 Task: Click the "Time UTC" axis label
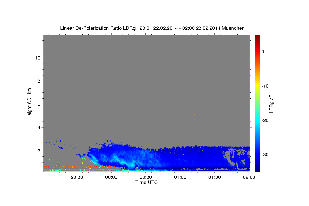point(147,182)
